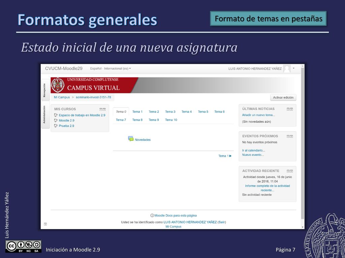Image resolution: width=345 pixels, height=258 pixels.
Task: Click the CVUCM-Moodle29 site title
Action: point(64,69)
